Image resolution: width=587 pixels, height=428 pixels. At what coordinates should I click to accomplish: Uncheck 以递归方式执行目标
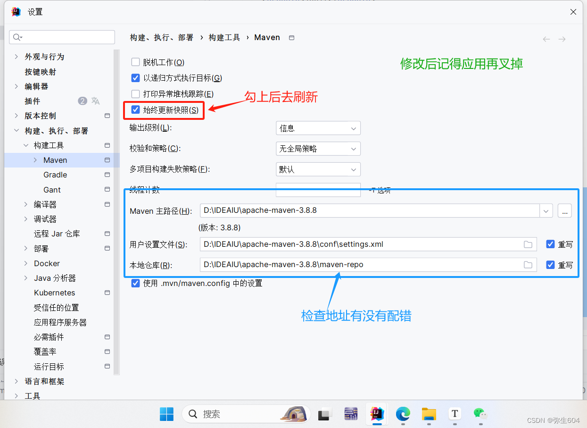136,78
